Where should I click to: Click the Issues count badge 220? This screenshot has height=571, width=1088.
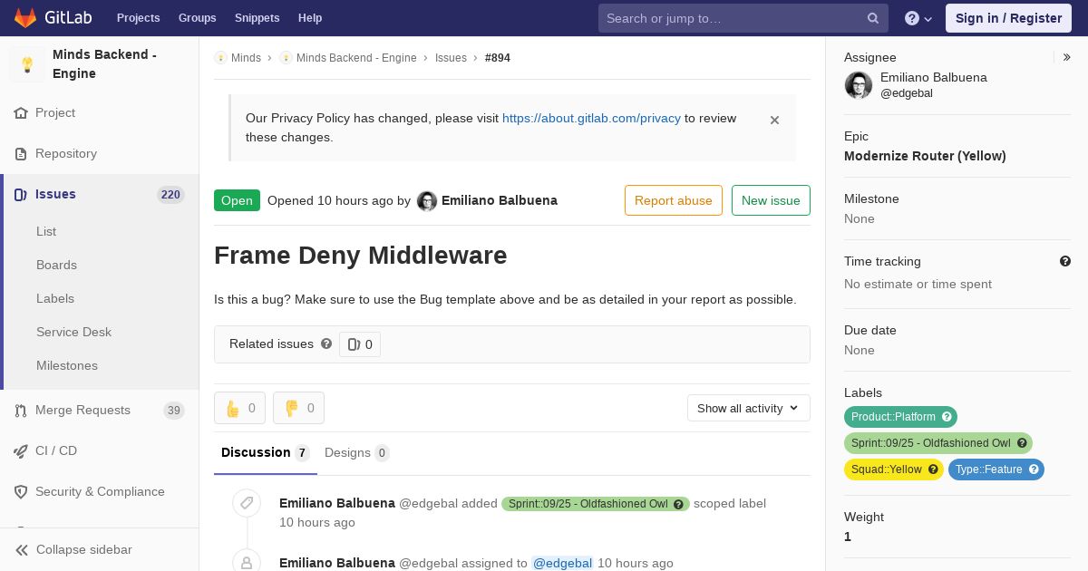(x=170, y=195)
